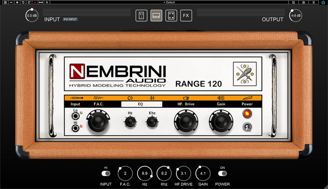Click the Khz EQ knob on amp
The height and width of the screenshot is (189, 328).
pyautogui.click(x=152, y=122)
